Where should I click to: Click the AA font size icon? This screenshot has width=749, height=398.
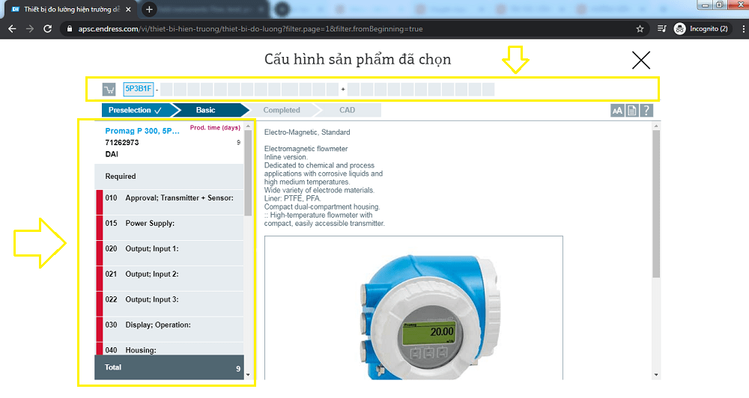point(617,111)
